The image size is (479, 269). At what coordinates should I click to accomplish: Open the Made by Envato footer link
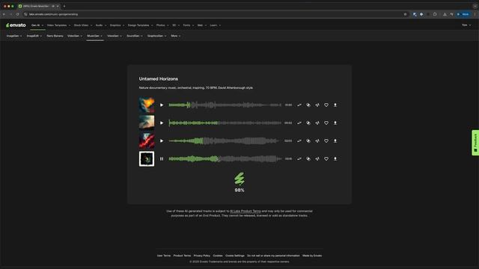click(x=312, y=256)
